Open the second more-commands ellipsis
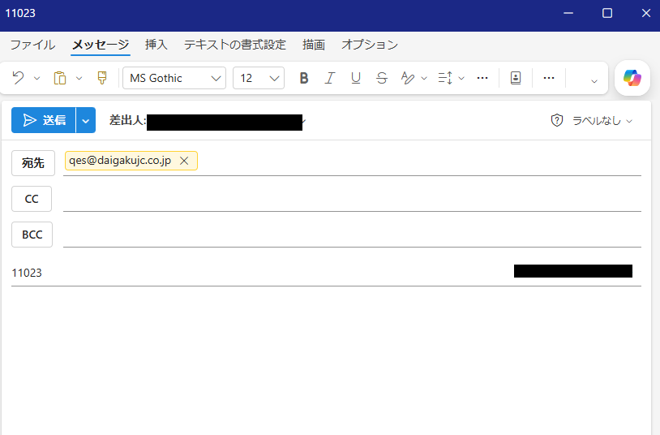This screenshot has width=660, height=435. 549,78
